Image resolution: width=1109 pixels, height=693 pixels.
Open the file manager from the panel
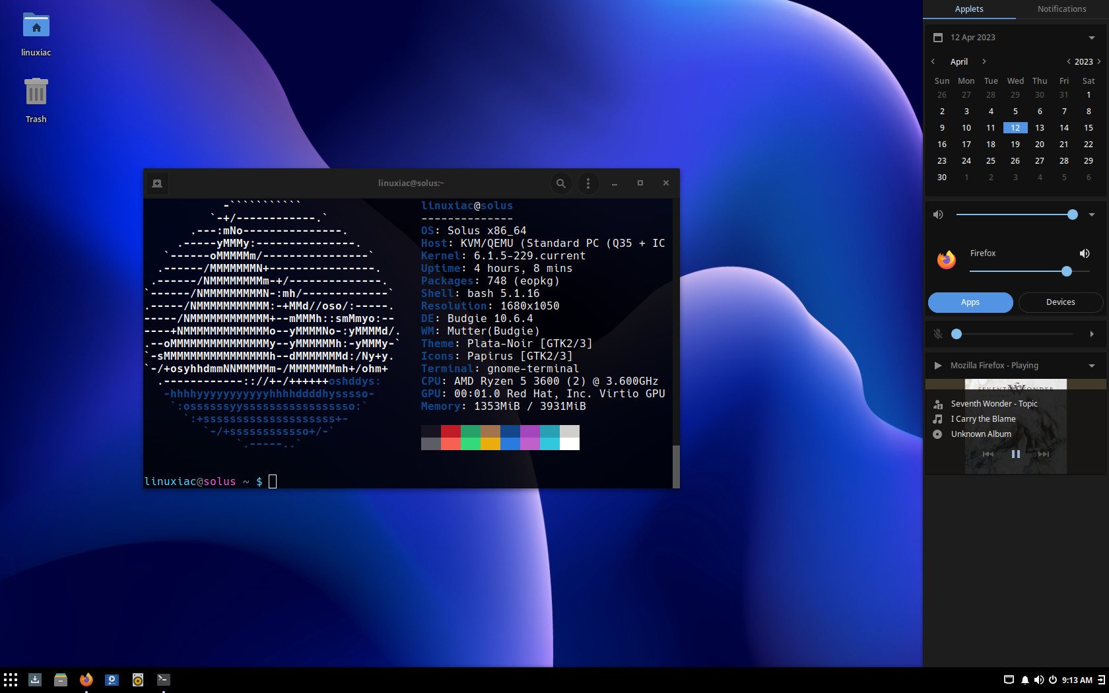click(61, 679)
